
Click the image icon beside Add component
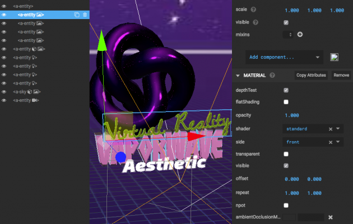[x=335, y=57]
